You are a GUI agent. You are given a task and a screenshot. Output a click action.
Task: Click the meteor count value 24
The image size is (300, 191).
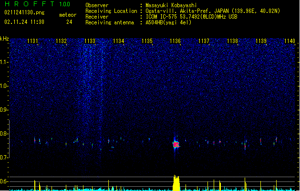click(69, 22)
